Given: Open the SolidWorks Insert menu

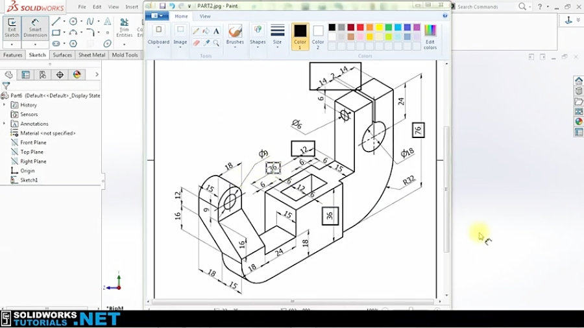Looking at the screenshot, I should pos(132,7).
